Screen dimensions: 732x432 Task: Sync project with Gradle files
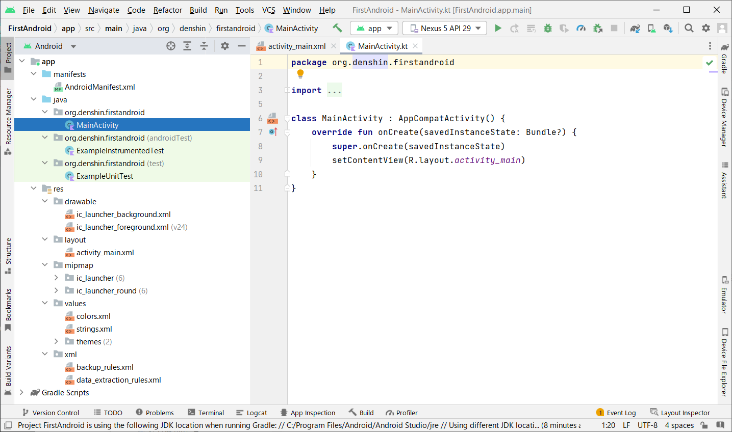pyautogui.click(x=635, y=28)
